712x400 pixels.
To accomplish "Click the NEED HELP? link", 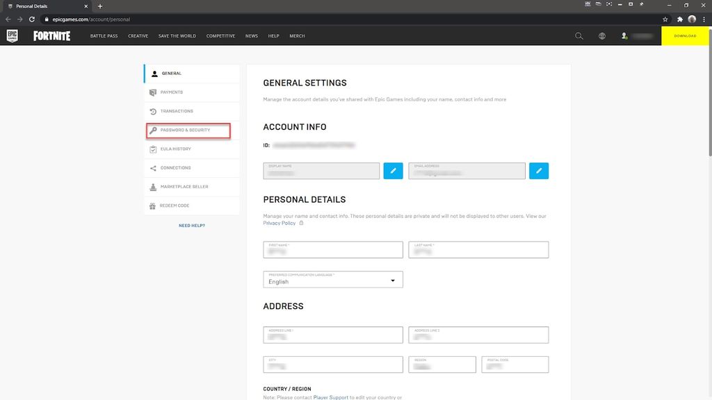I will (x=191, y=225).
